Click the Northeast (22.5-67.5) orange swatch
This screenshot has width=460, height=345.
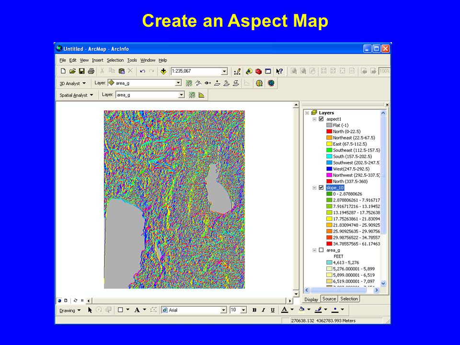(x=329, y=138)
